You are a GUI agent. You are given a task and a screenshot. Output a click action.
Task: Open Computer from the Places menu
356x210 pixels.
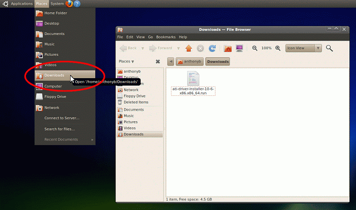coord(65,86)
